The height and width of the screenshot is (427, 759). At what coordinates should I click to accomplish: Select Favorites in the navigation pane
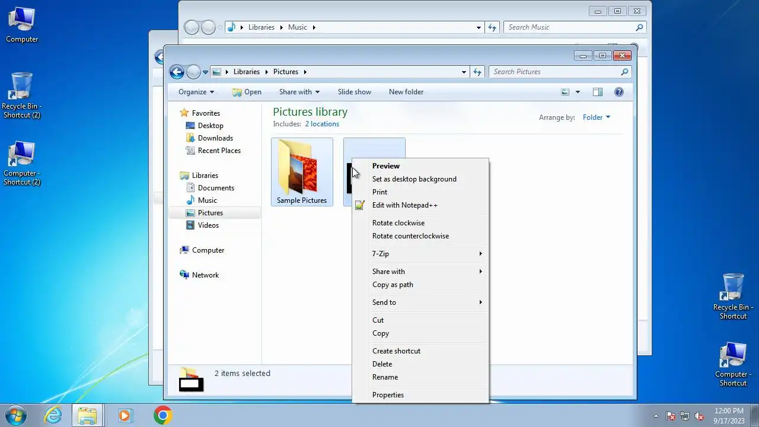[206, 113]
